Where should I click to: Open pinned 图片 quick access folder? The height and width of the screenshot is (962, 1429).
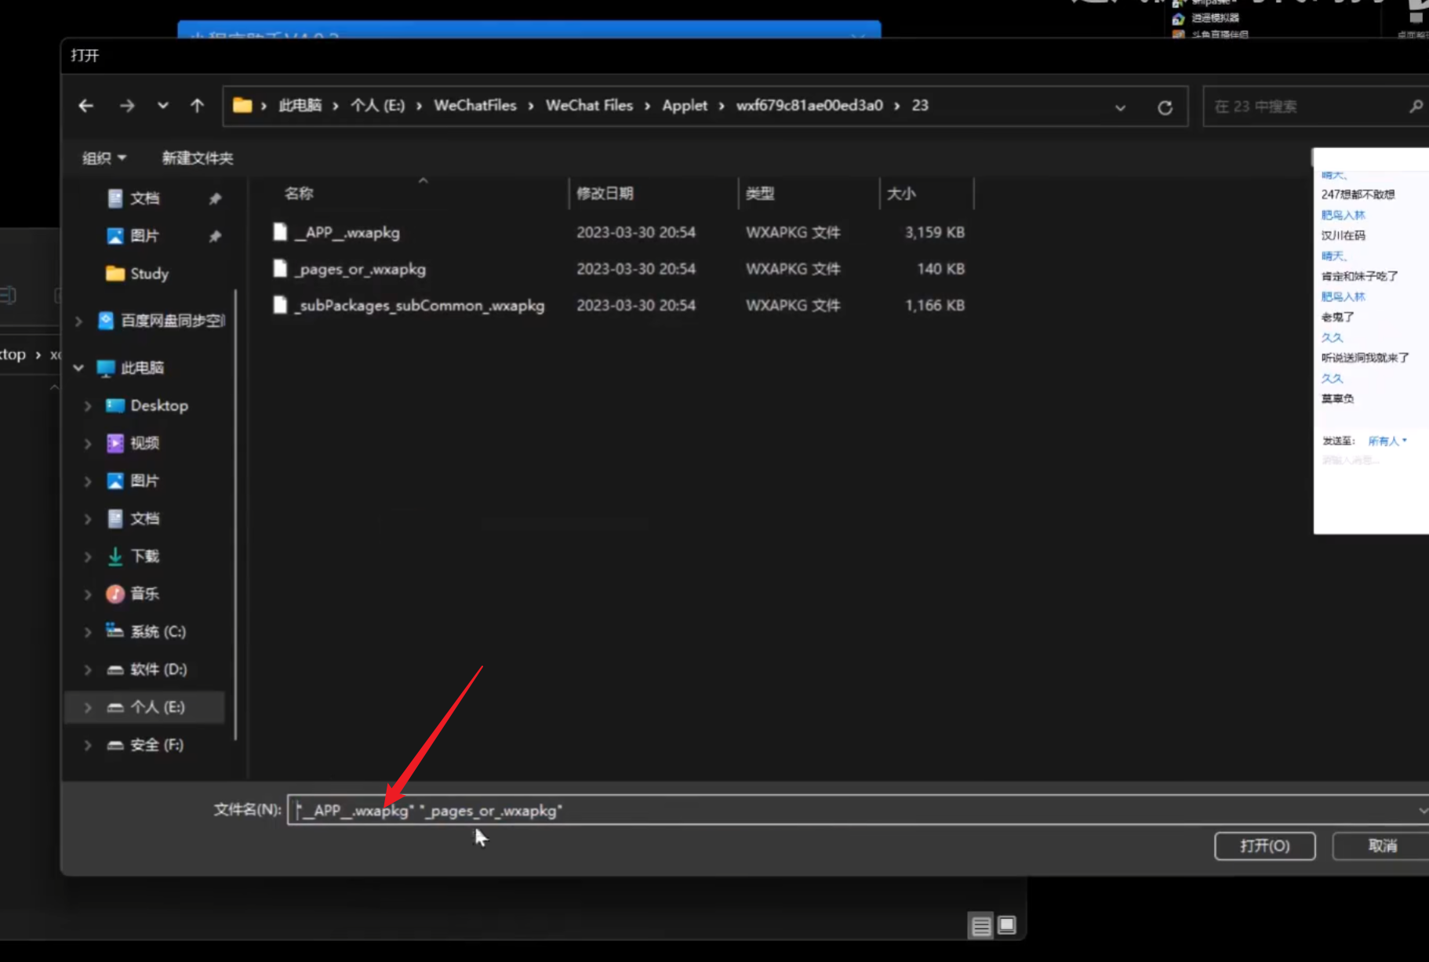(144, 236)
